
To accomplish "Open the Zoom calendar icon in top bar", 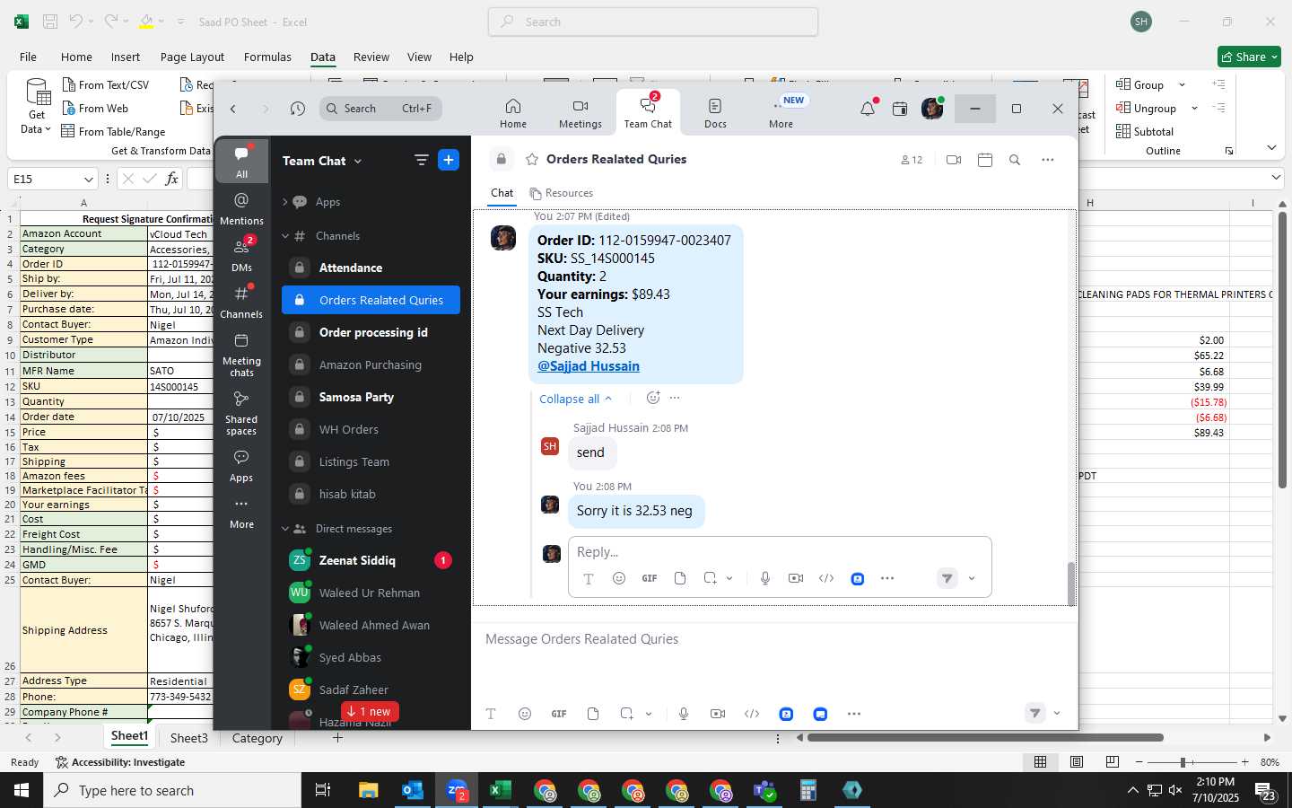I will coord(900,109).
